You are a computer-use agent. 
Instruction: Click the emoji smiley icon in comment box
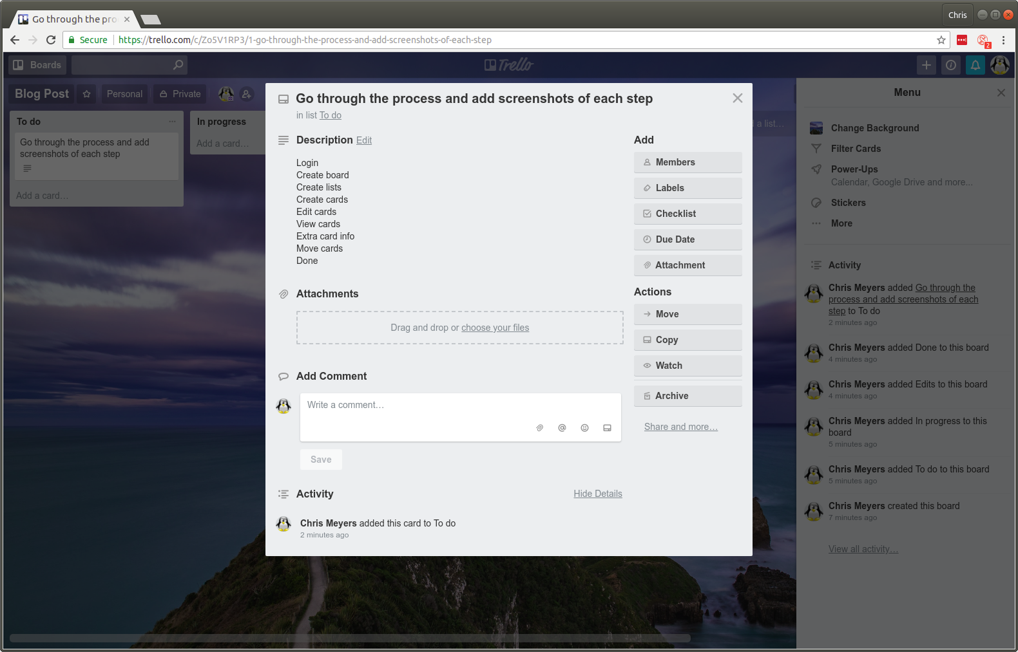point(584,428)
